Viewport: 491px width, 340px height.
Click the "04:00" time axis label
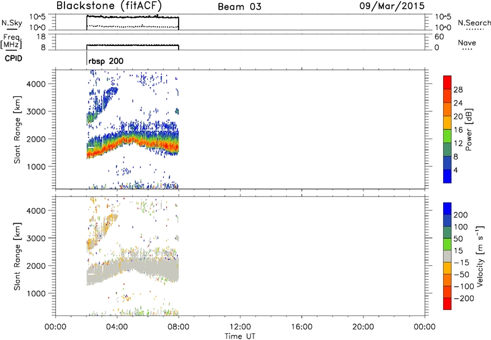[117, 327]
